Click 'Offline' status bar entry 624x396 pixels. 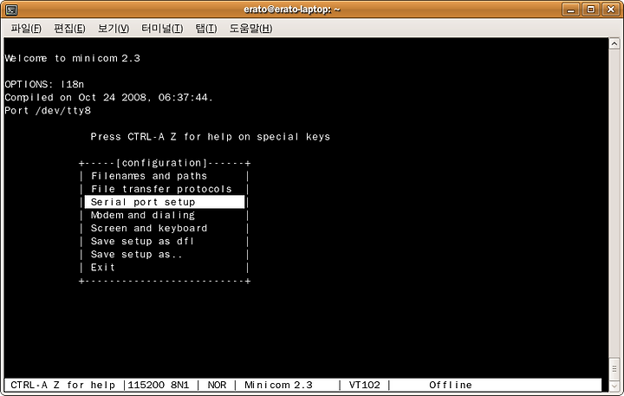(451, 386)
